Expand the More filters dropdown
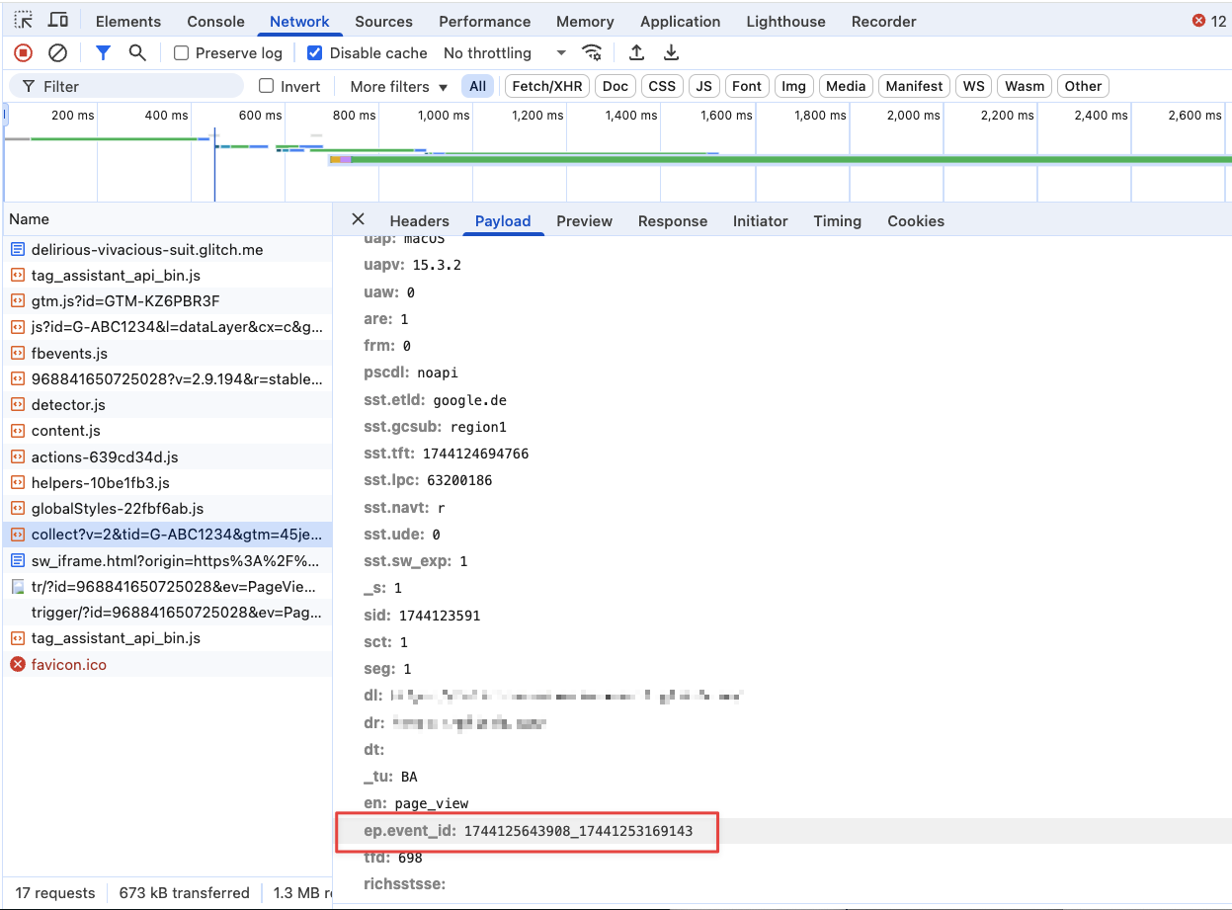This screenshot has width=1232, height=910. 398,87
